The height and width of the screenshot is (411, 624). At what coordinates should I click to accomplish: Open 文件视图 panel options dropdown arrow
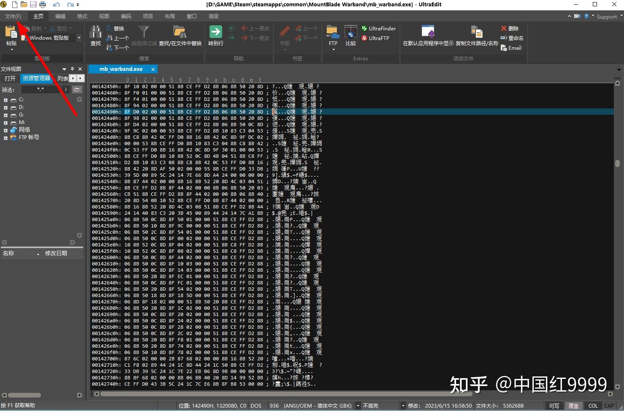click(64, 69)
